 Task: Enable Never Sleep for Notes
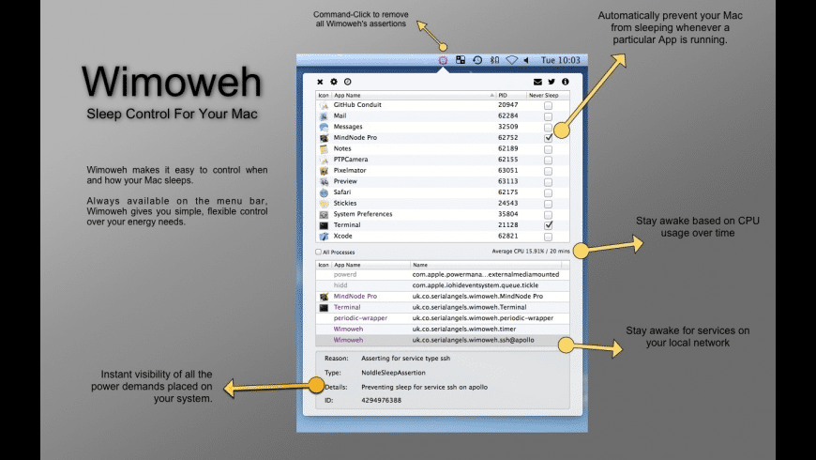[x=548, y=149]
